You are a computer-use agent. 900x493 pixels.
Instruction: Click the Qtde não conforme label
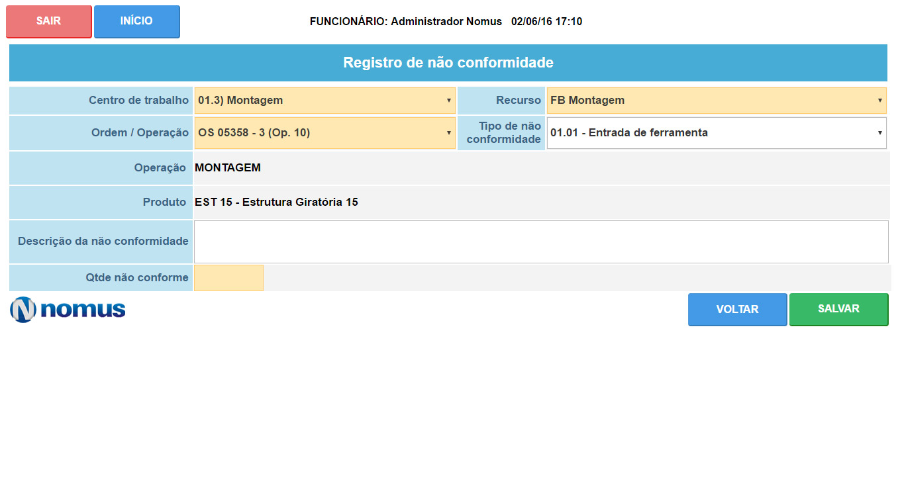137,278
